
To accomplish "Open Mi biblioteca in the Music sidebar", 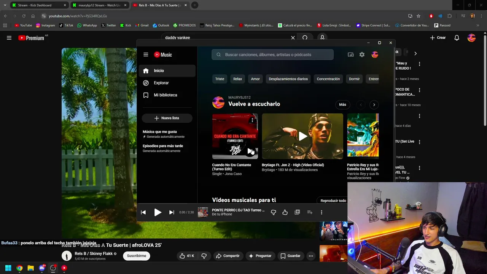I will pyautogui.click(x=167, y=95).
